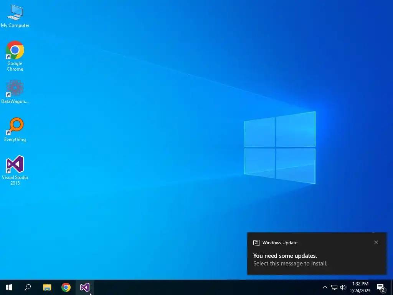Image resolution: width=393 pixels, height=295 pixels.
Task: Open Visual Studio from the taskbar
Action: pos(85,287)
